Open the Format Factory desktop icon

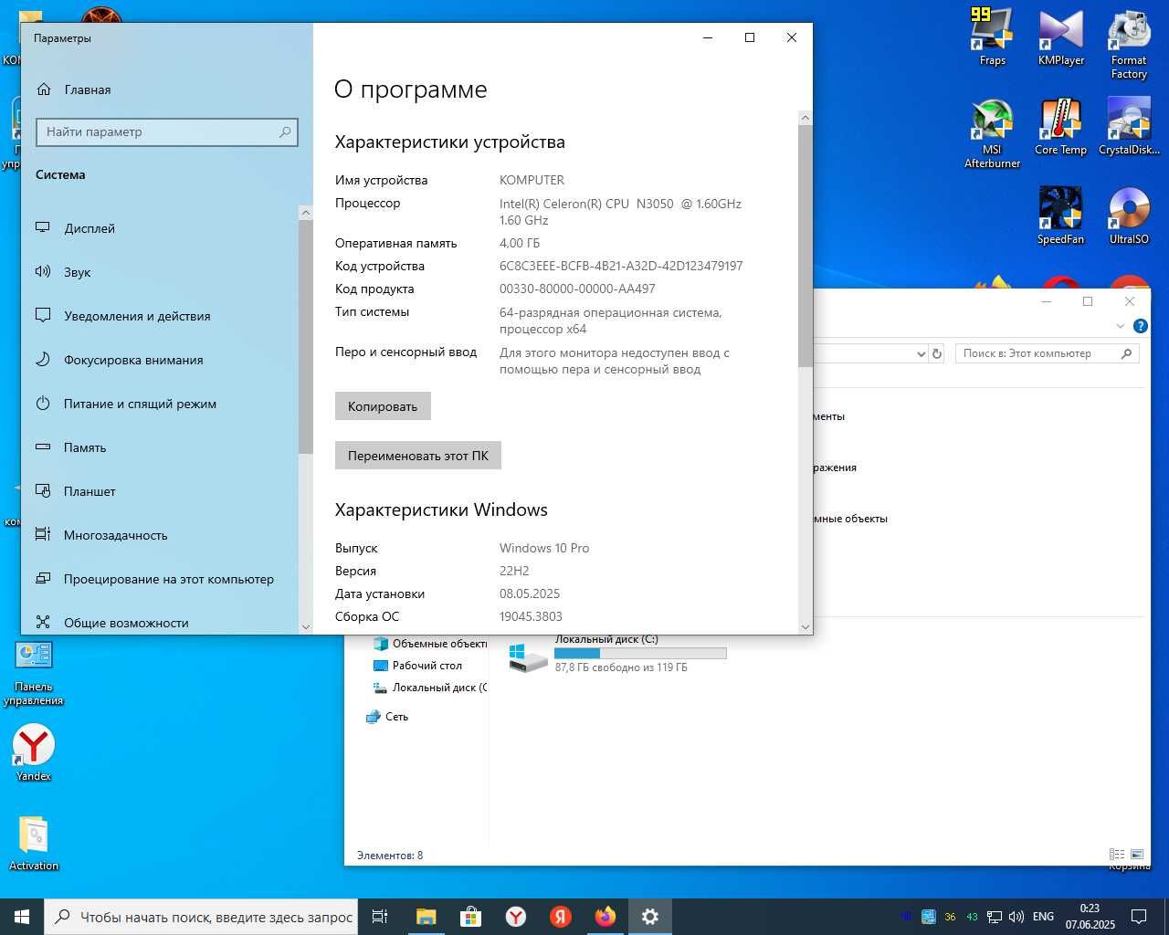click(x=1129, y=44)
